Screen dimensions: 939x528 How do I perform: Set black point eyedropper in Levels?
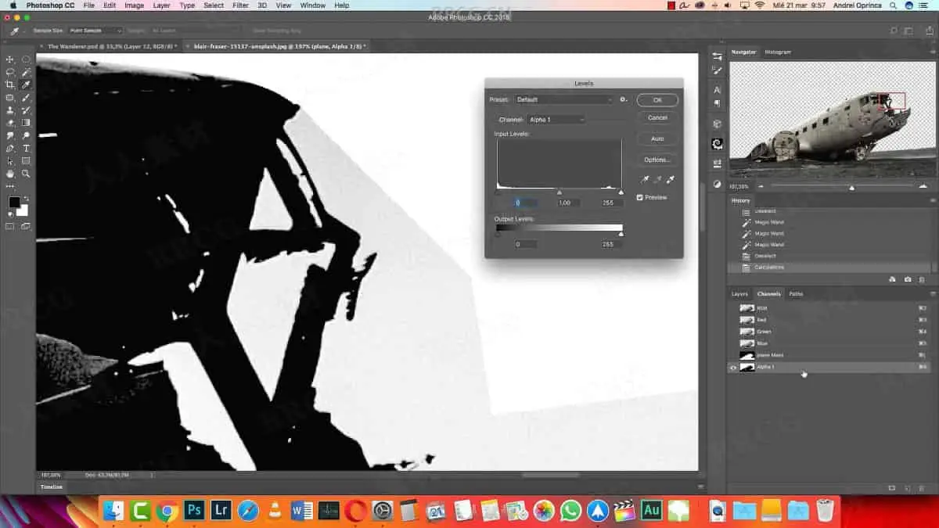click(x=645, y=180)
